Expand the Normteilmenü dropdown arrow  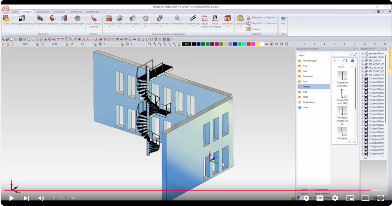[178, 26]
